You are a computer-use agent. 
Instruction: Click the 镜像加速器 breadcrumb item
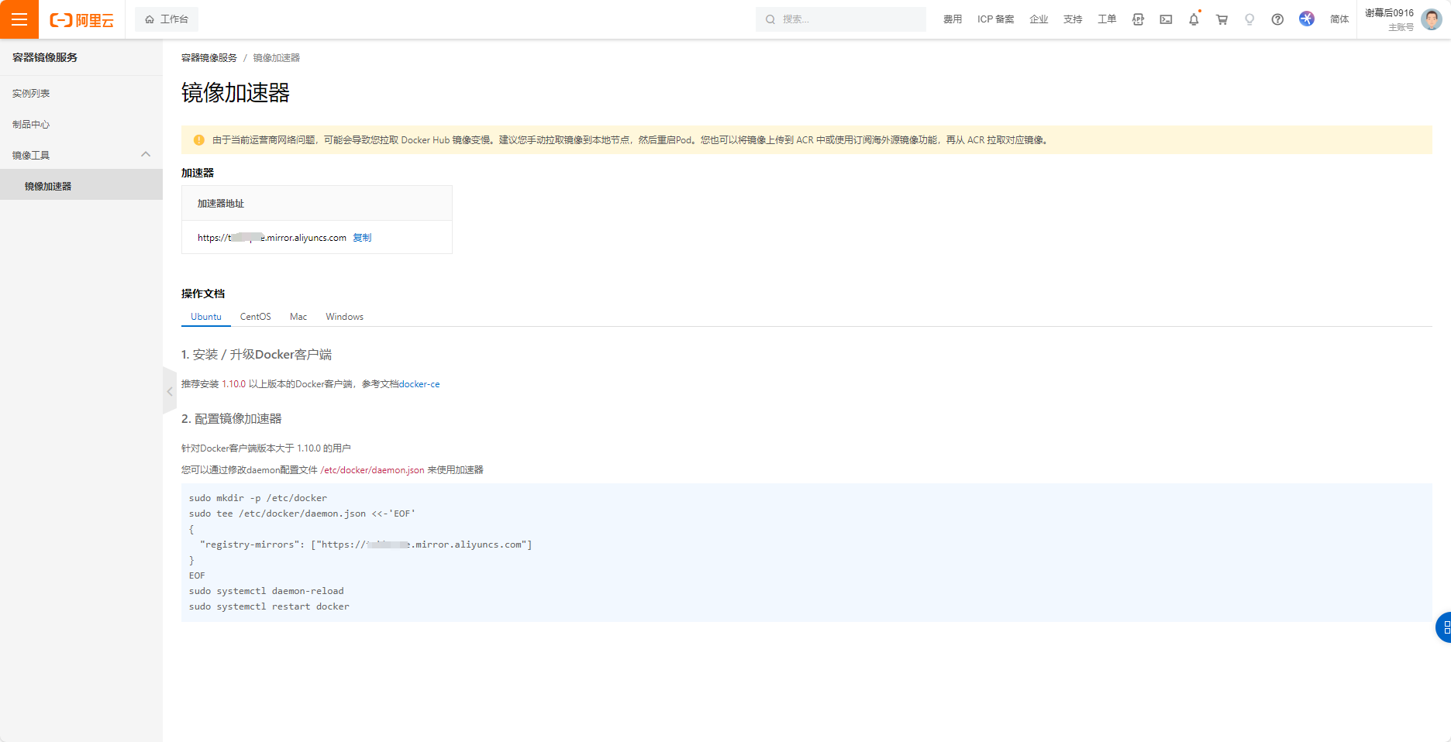[x=277, y=58]
